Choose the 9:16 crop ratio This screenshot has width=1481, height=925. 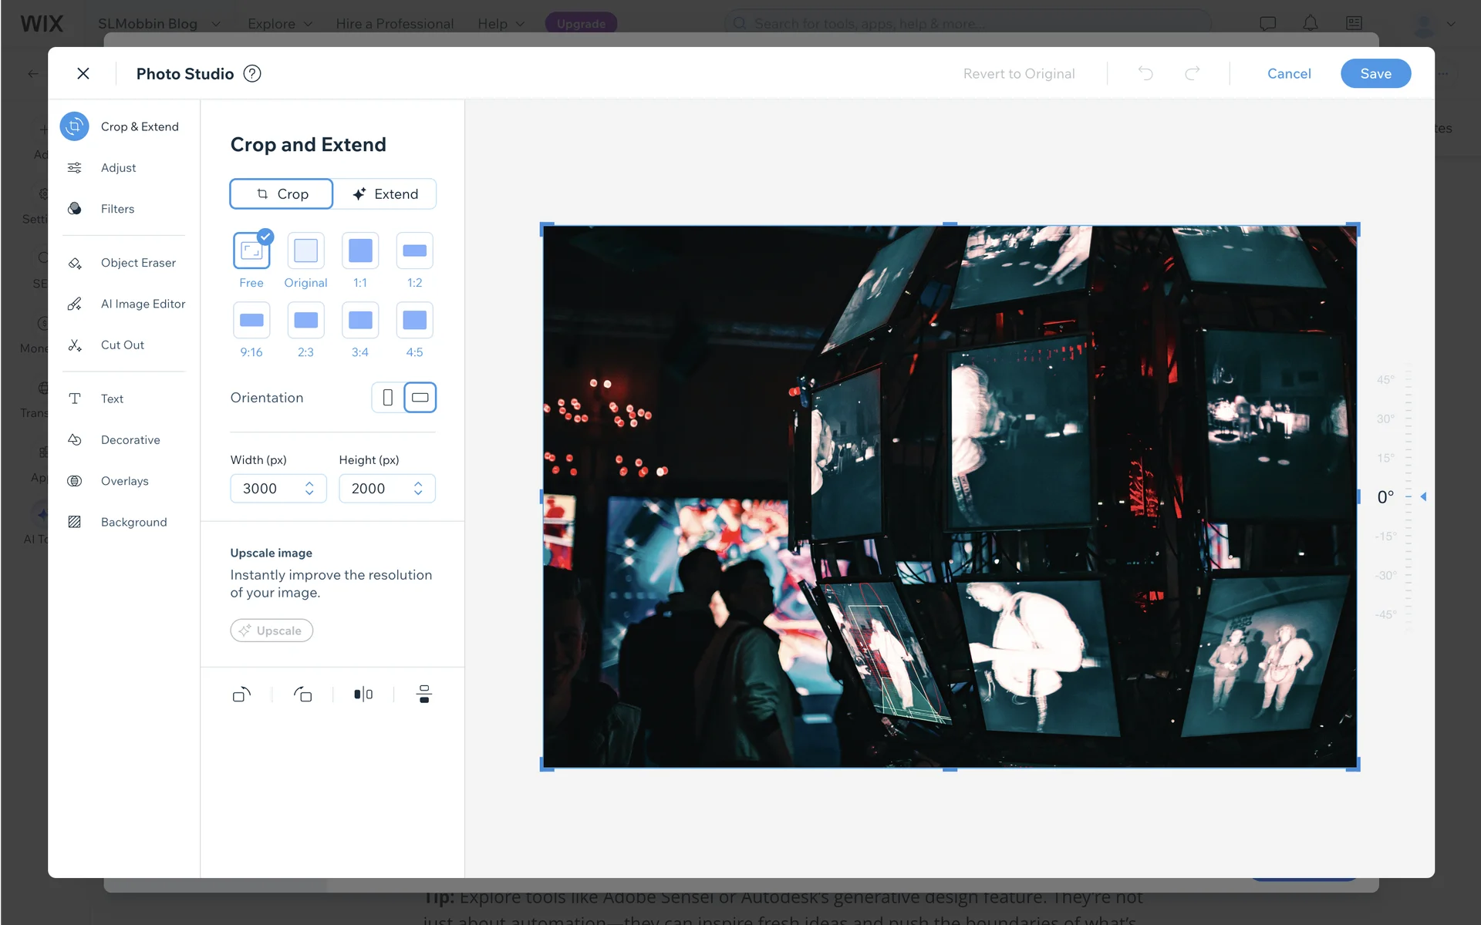coord(251,321)
